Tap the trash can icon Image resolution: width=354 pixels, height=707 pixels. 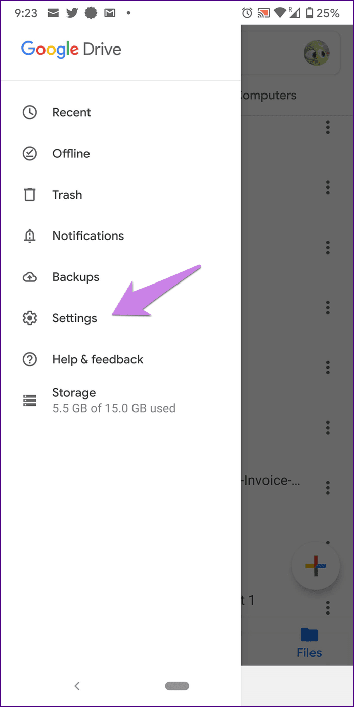tap(30, 195)
